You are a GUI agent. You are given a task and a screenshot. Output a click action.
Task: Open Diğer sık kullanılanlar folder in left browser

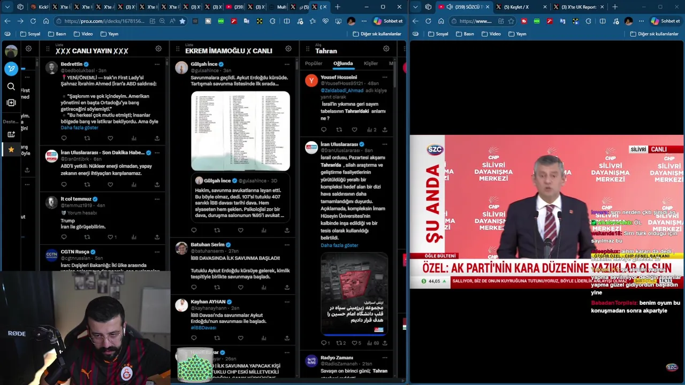point(377,34)
